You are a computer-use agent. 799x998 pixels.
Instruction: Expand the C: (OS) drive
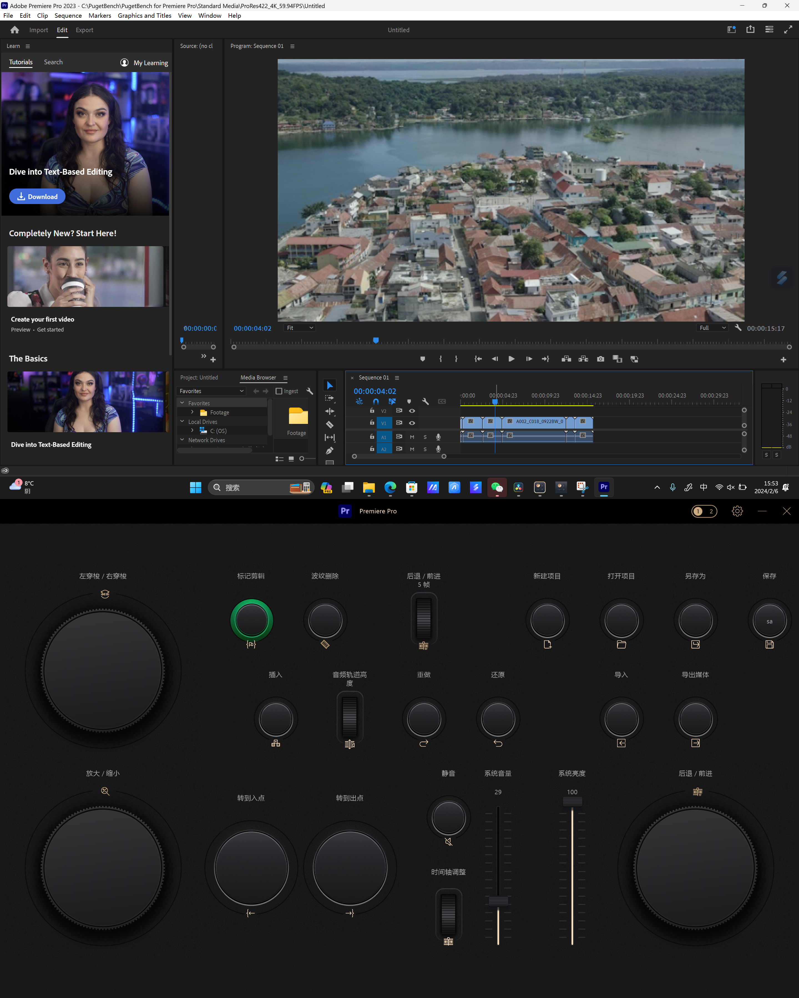tap(192, 431)
